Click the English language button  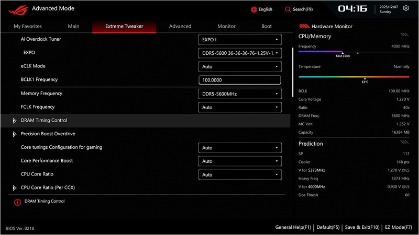tap(261, 9)
